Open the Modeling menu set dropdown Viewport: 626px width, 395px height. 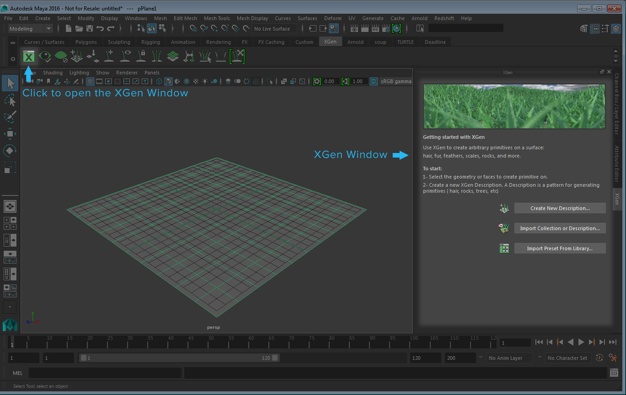[30, 28]
